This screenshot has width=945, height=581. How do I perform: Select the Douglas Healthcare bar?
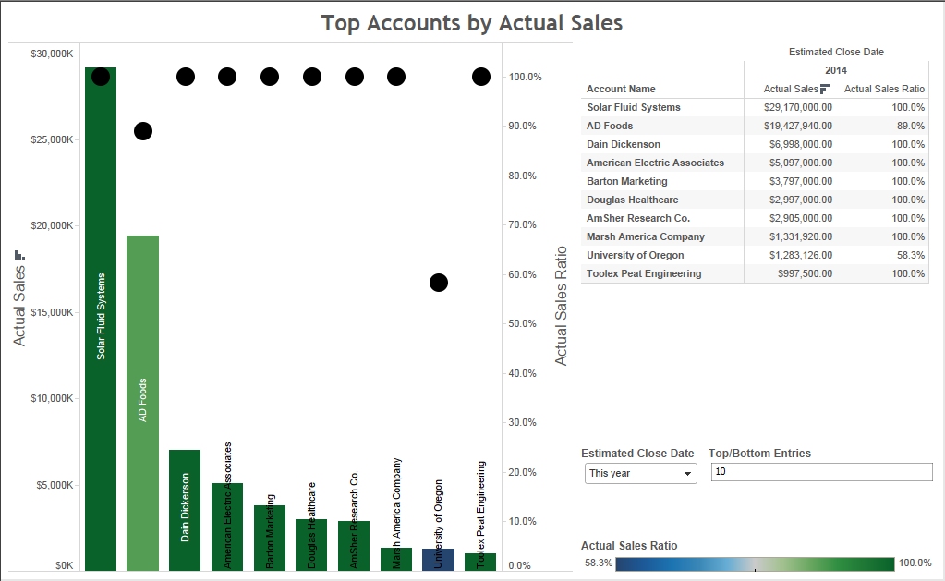point(311,545)
